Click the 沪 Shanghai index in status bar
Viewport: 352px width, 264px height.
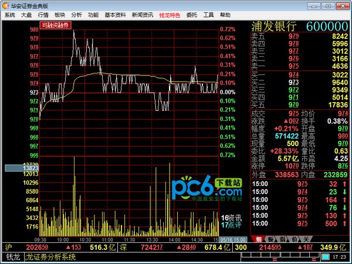[x=8, y=248]
